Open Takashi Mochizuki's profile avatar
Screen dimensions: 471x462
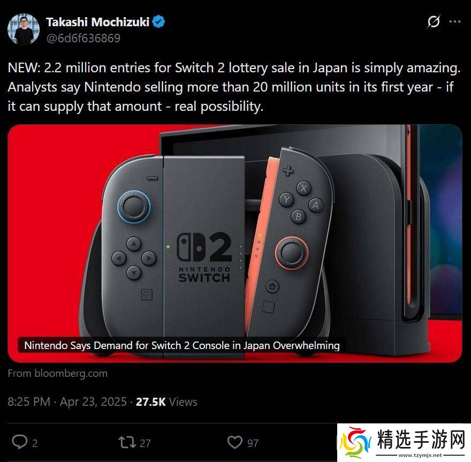[24, 29]
